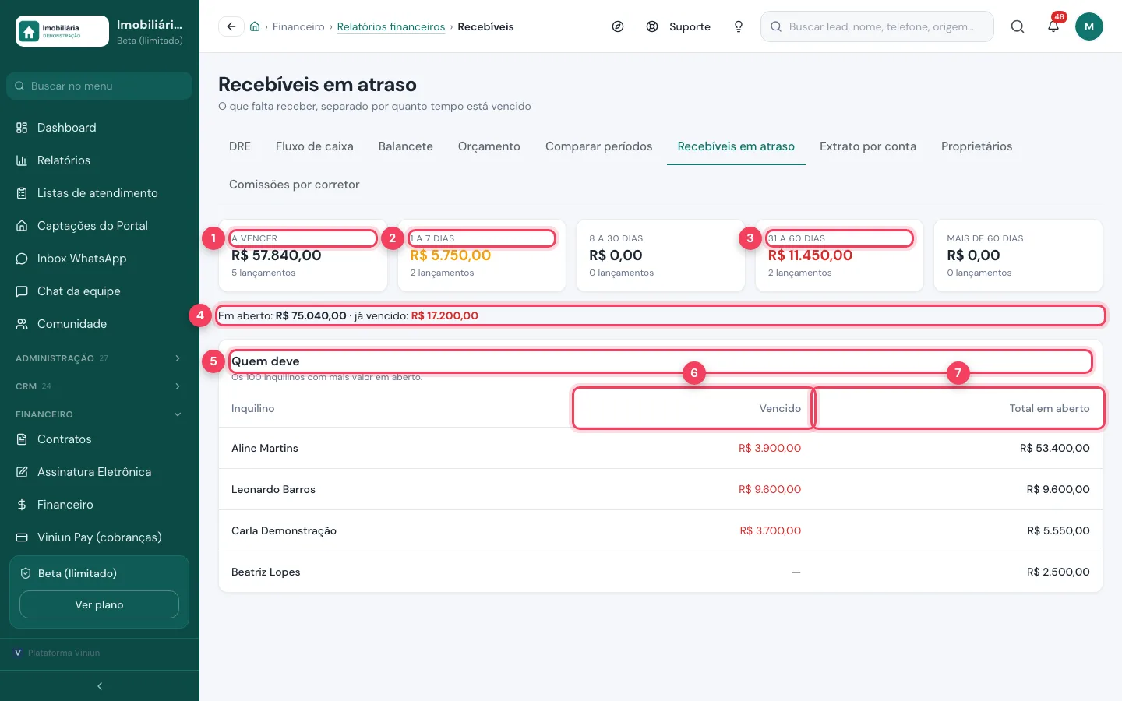Click Carla Demonstração tenant name
1122x701 pixels.
(x=284, y=530)
